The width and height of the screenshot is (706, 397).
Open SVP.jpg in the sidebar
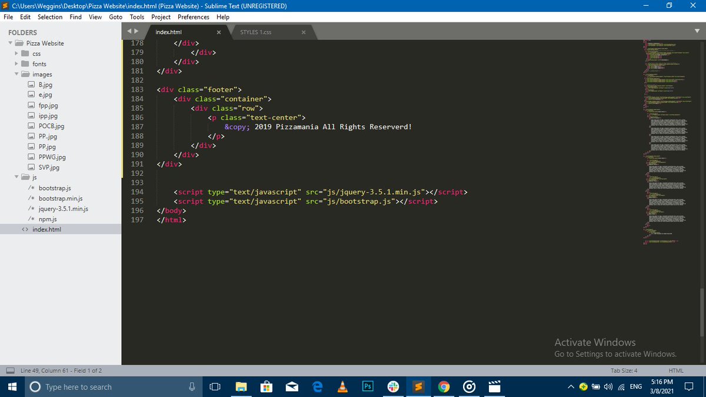pyautogui.click(x=49, y=167)
